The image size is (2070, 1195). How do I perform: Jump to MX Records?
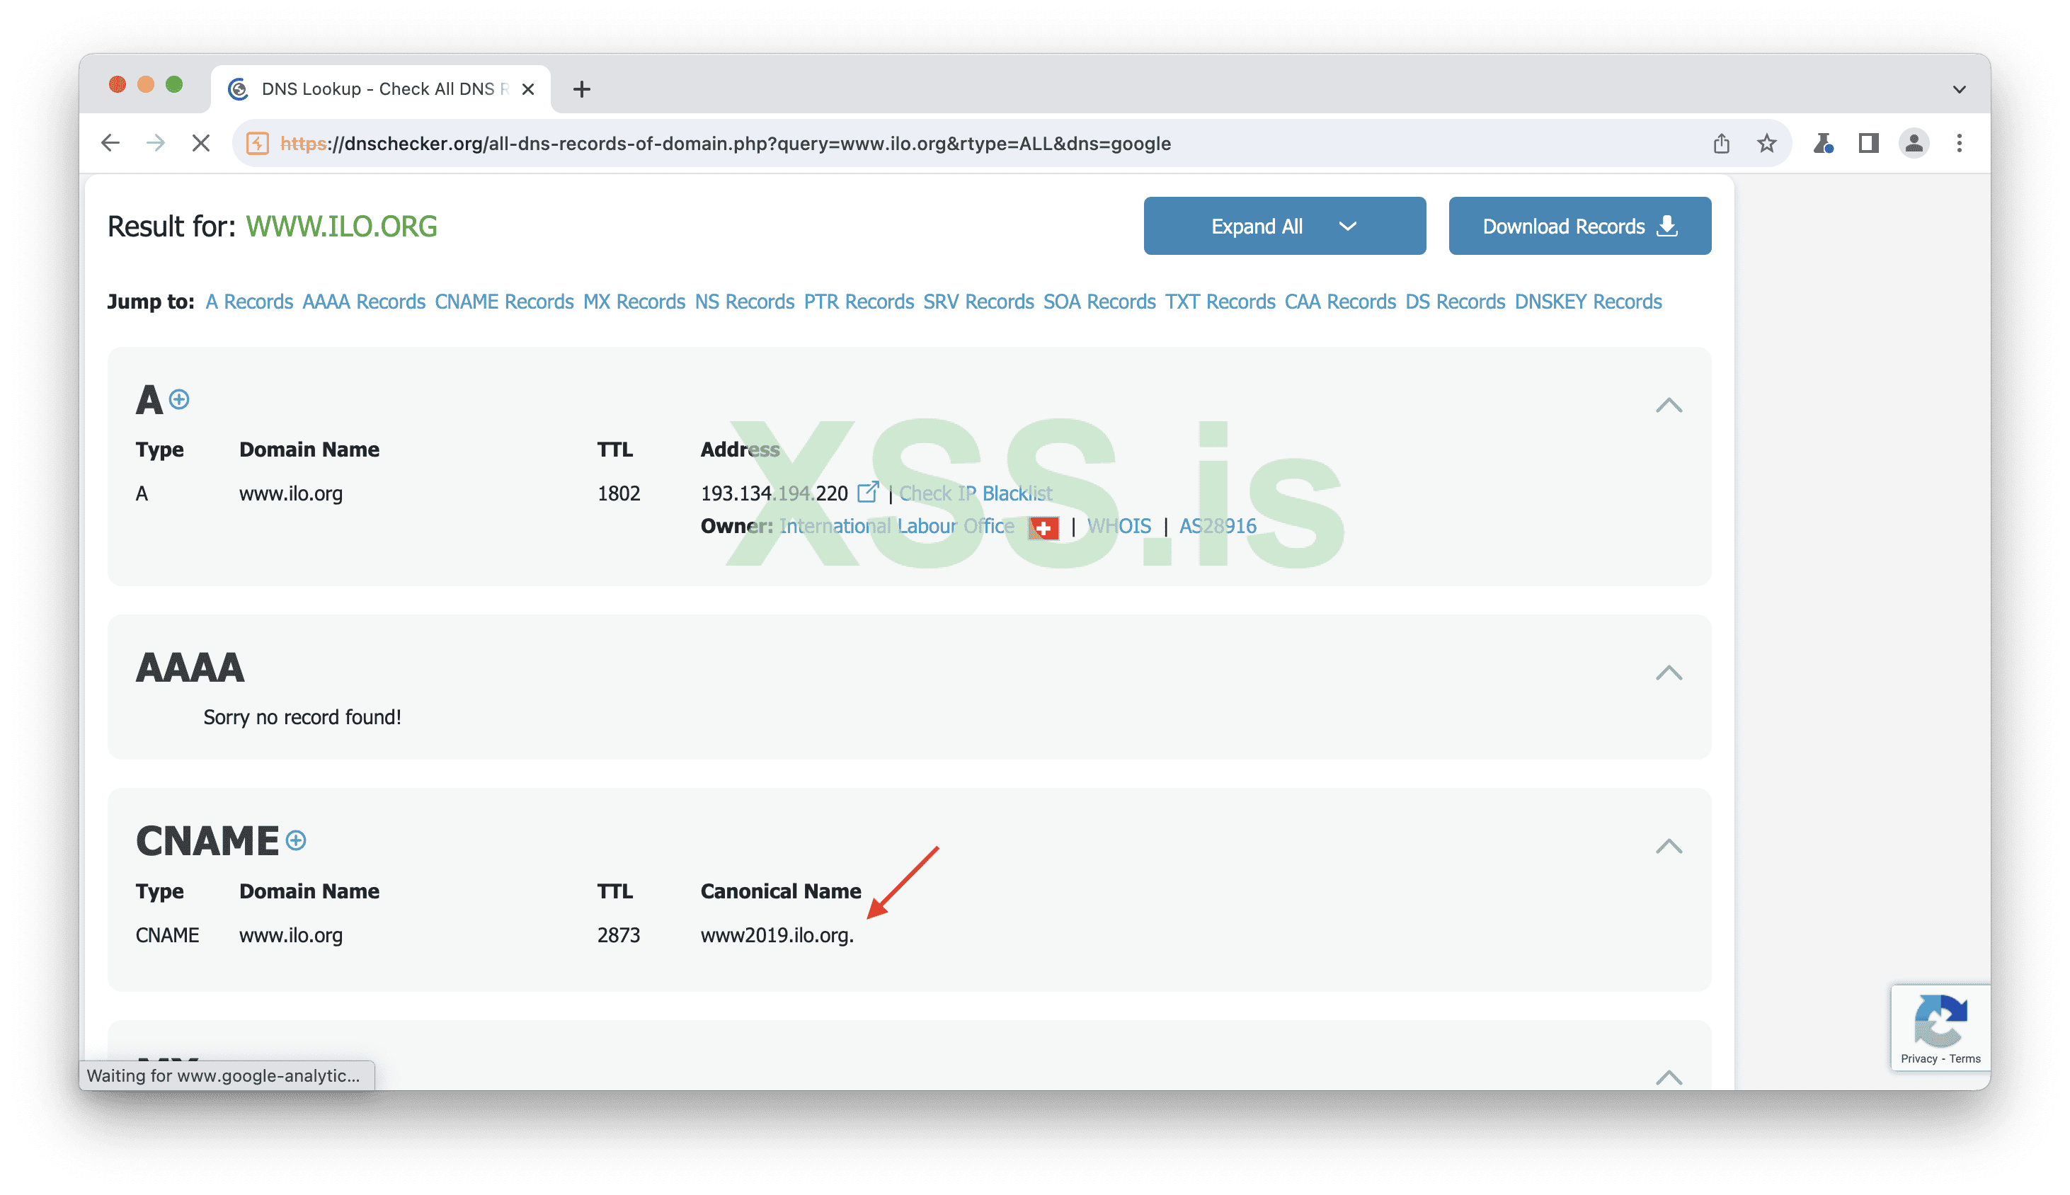634,302
